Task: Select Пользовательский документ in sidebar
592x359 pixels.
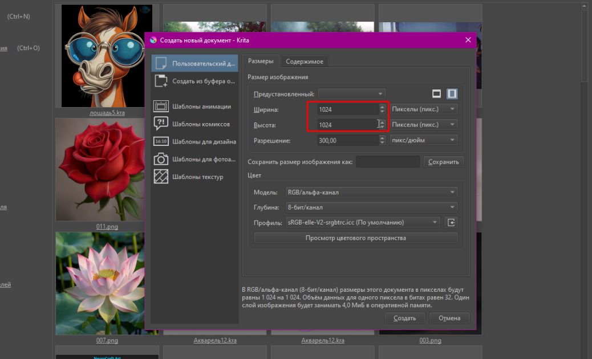Action: pos(195,63)
